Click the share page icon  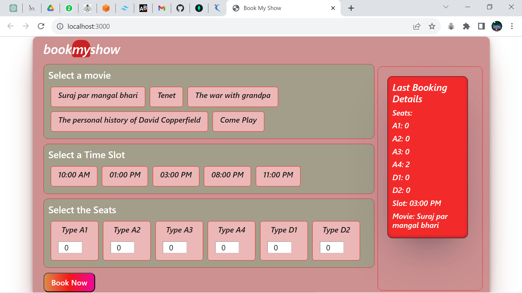(x=417, y=26)
